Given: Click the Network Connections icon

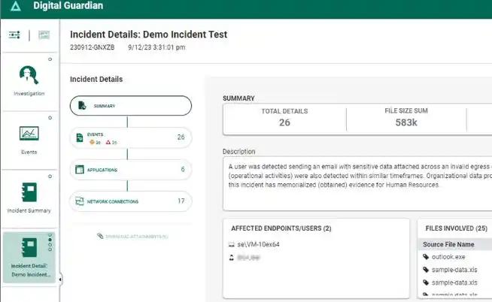Looking at the screenshot, I should point(80,201).
